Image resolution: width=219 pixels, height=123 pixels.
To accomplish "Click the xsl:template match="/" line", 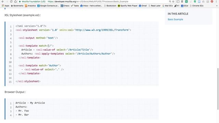I will point(36,46).
